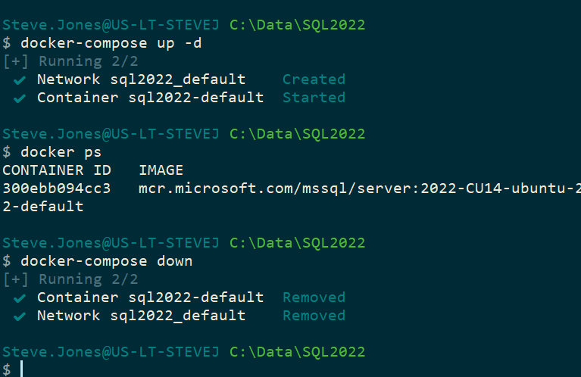The image size is (581, 377).
Task: Click the checkmark beside the Created network line
Action: click(20, 79)
